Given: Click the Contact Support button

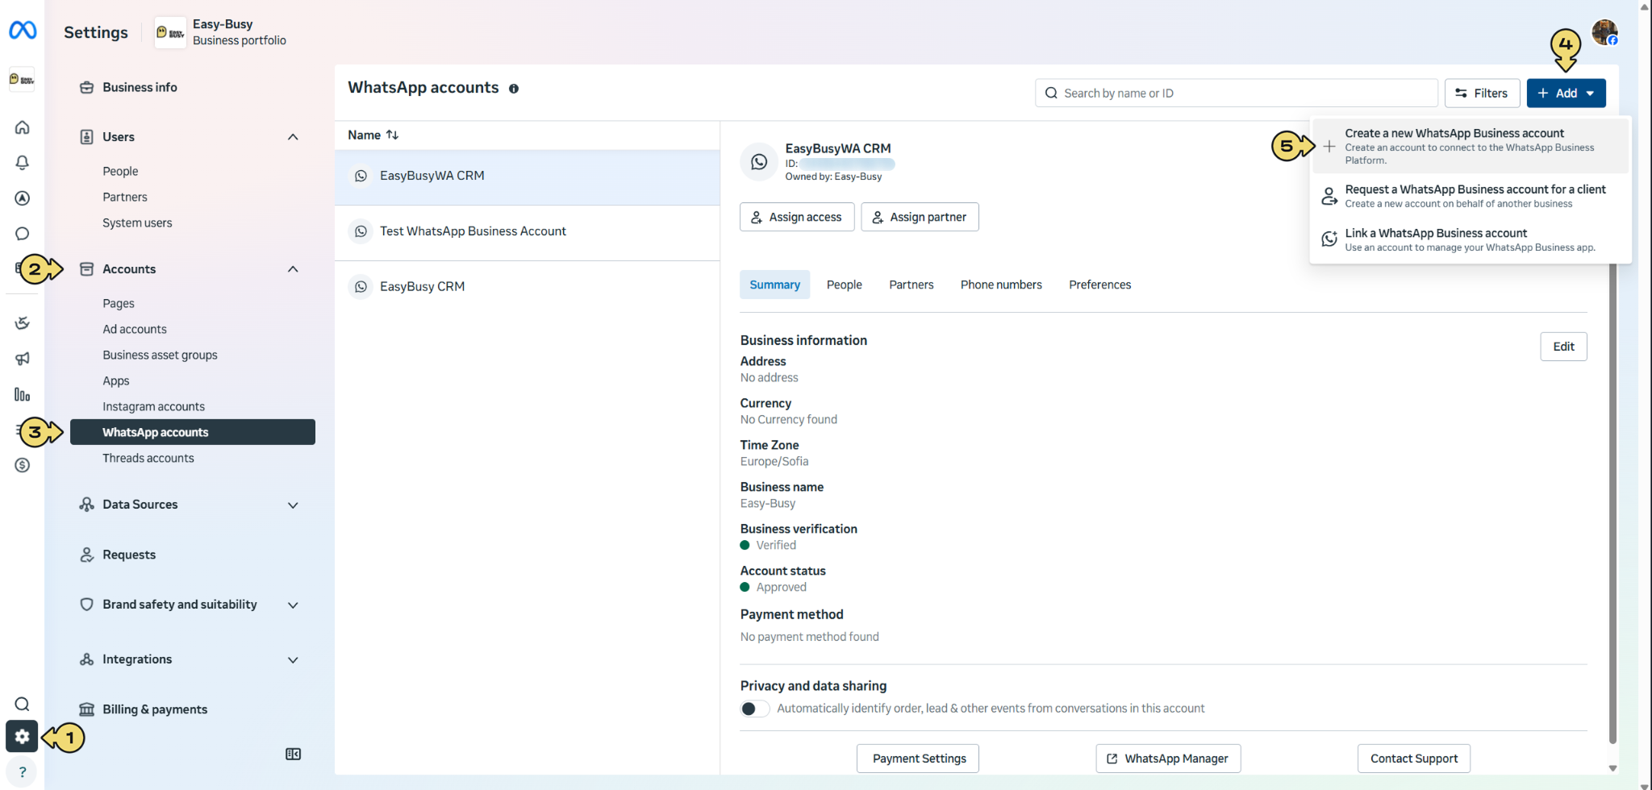Looking at the screenshot, I should tap(1413, 759).
